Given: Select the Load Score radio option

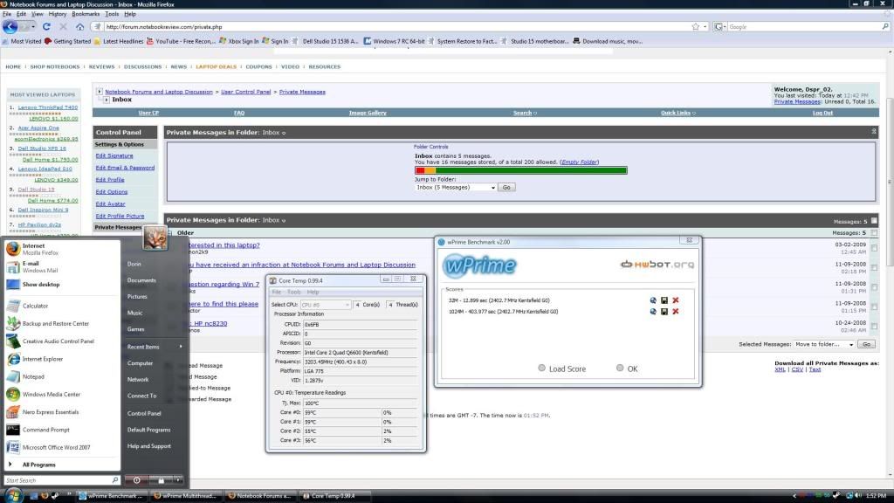Looking at the screenshot, I should (541, 369).
